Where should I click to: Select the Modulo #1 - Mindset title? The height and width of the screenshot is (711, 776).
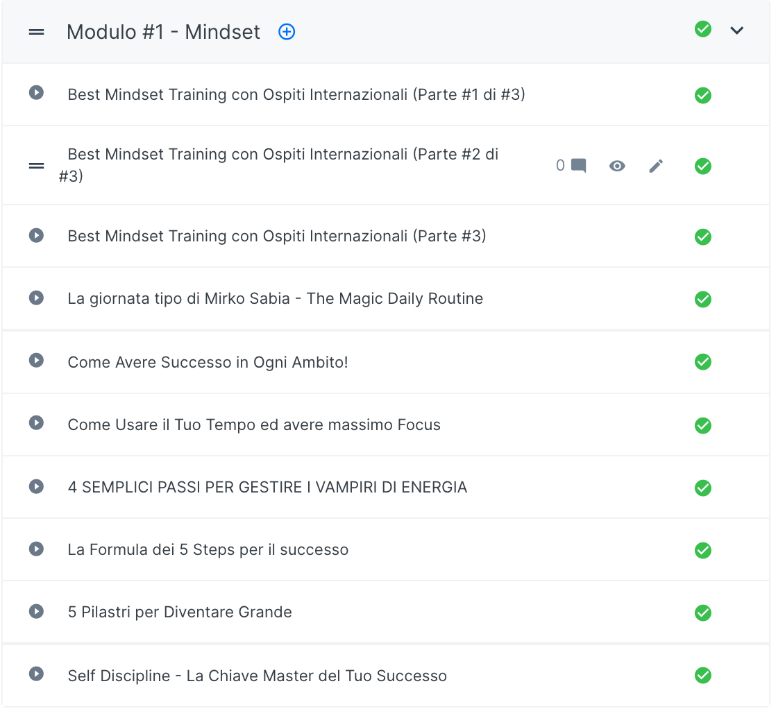(163, 32)
